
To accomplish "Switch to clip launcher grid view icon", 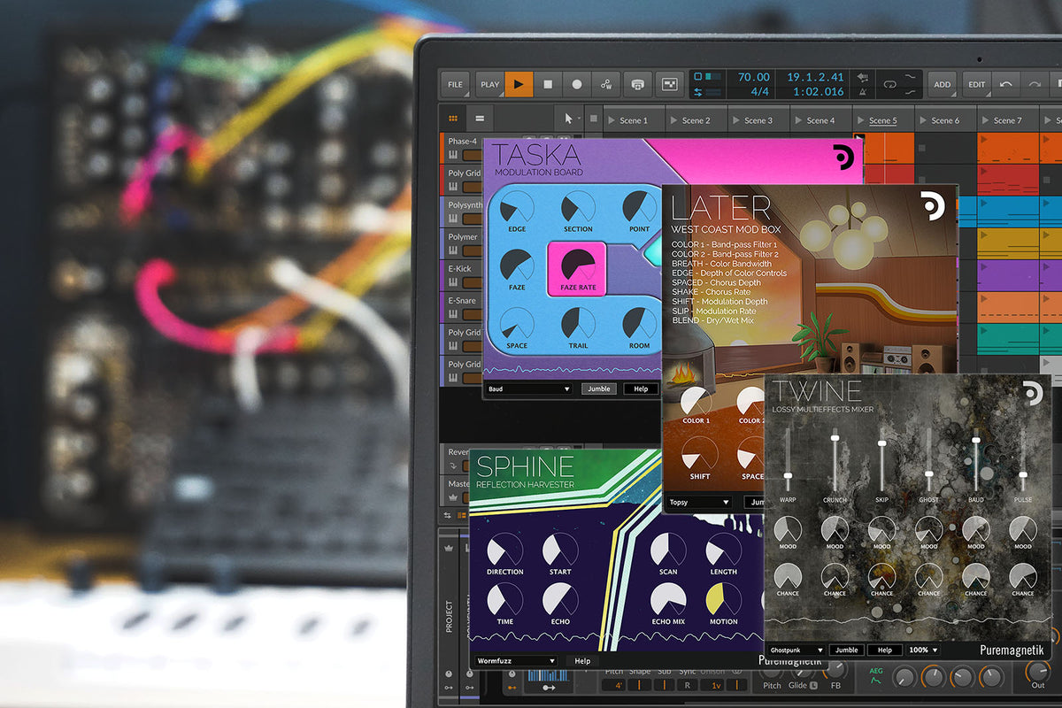I will click(x=453, y=119).
